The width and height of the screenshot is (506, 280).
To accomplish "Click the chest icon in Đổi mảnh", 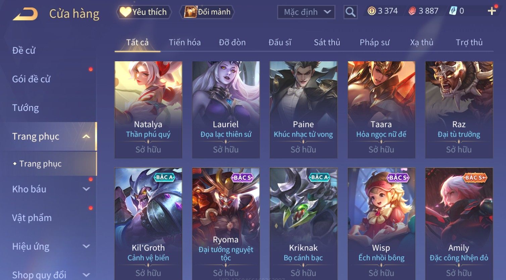I will [190, 12].
